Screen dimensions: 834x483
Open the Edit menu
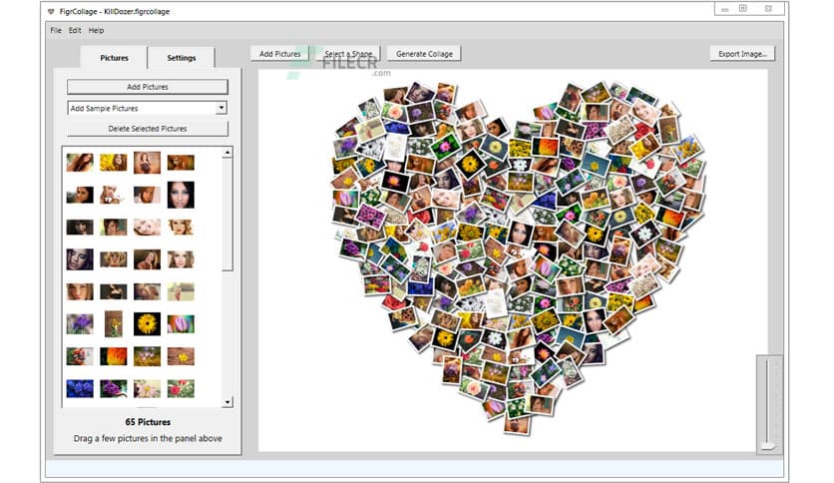(75, 30)
